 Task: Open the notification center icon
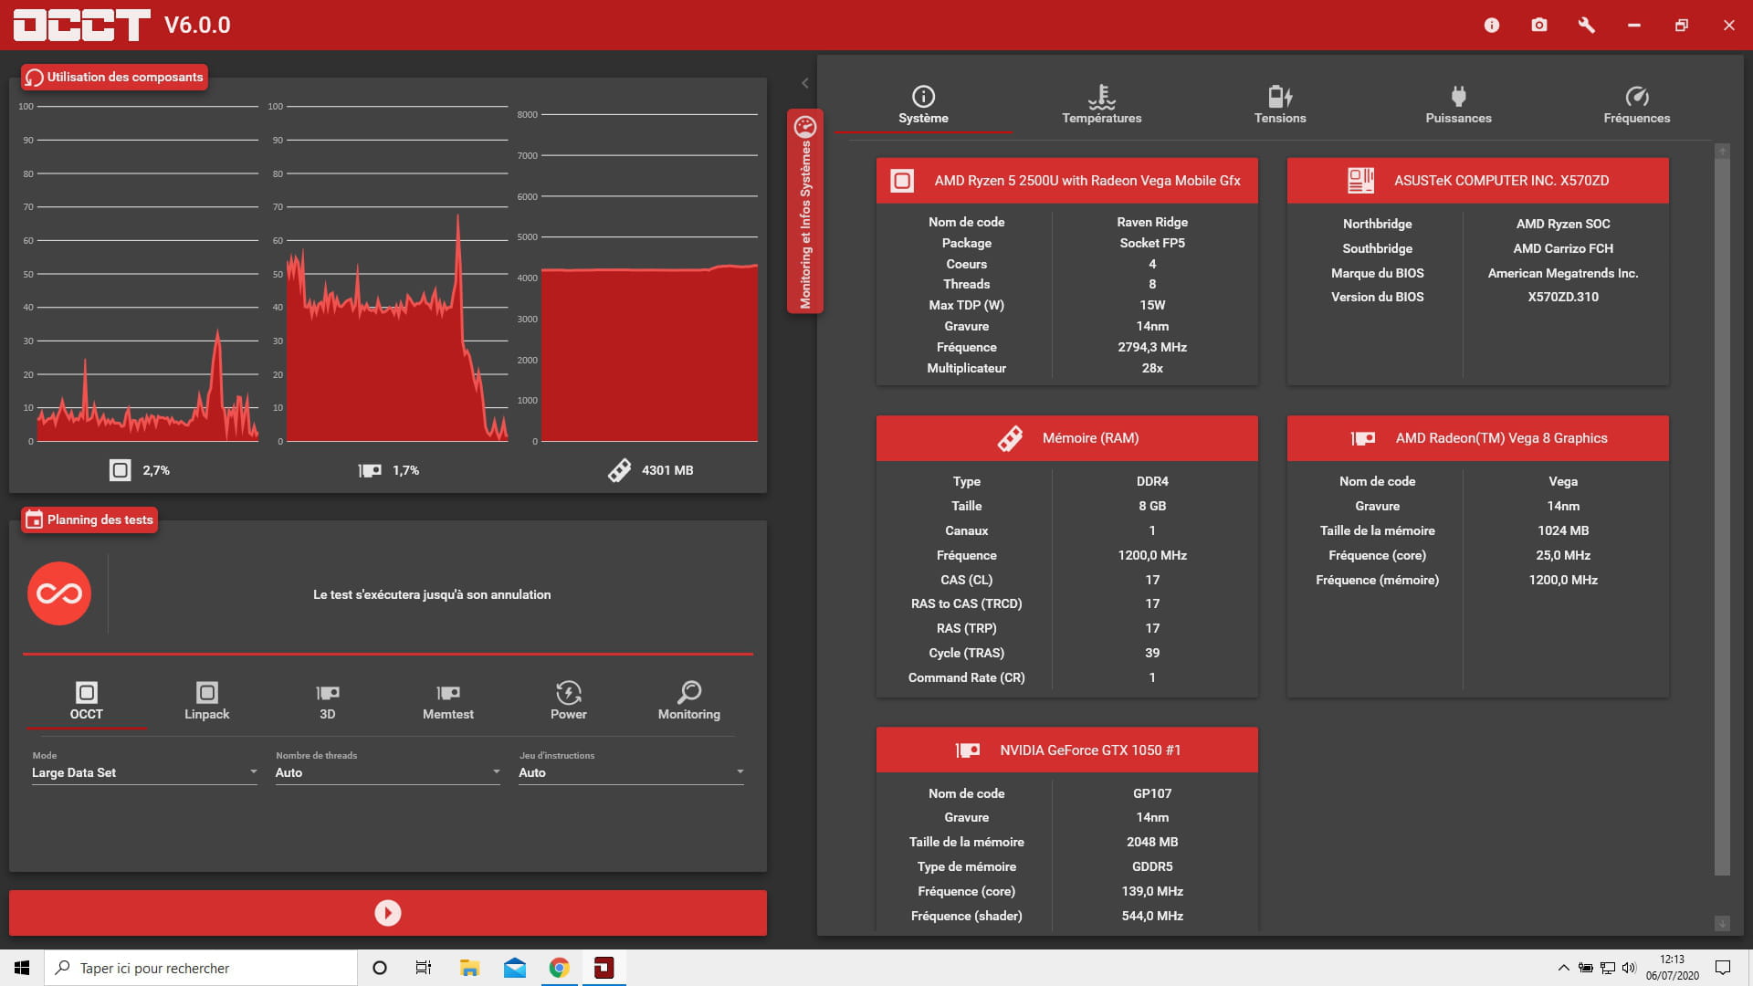click(x=1723, y=968)
